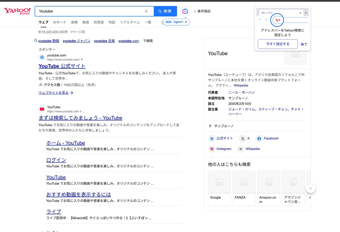Clear the search box with X icon
The width and height of the screenshot is (340, 232).
tap(146, 11)
